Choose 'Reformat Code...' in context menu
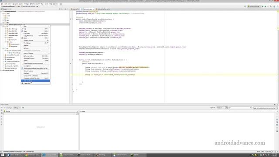The image size is (279, 157). pos(35,56)
